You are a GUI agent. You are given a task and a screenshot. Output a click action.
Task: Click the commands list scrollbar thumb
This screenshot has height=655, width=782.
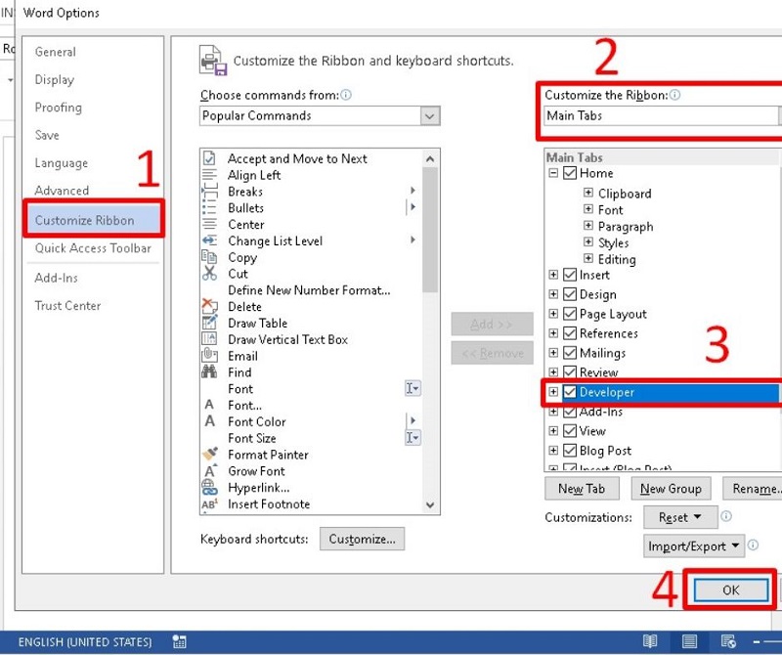coord(430,230)
